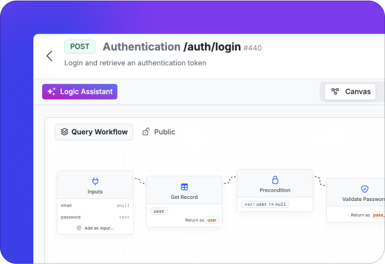Viewport: 385px width, 264px height.
Task: Click the POST method badge
Action: [x=80, y=46]
